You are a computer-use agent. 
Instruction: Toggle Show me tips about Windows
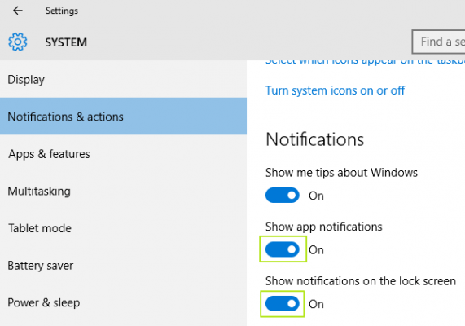point(283,195)
